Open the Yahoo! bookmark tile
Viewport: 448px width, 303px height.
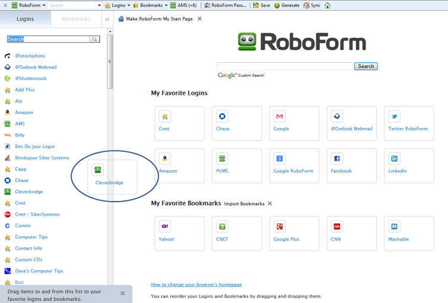(179, 234)
